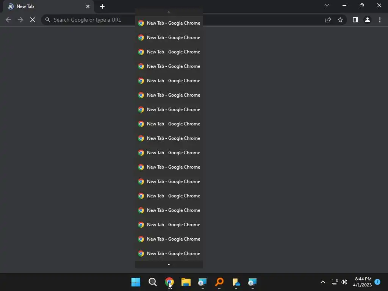Minimize the Chrome window
Image resolution: width=388 pixels, height=291 pixels.
point(344,5)
